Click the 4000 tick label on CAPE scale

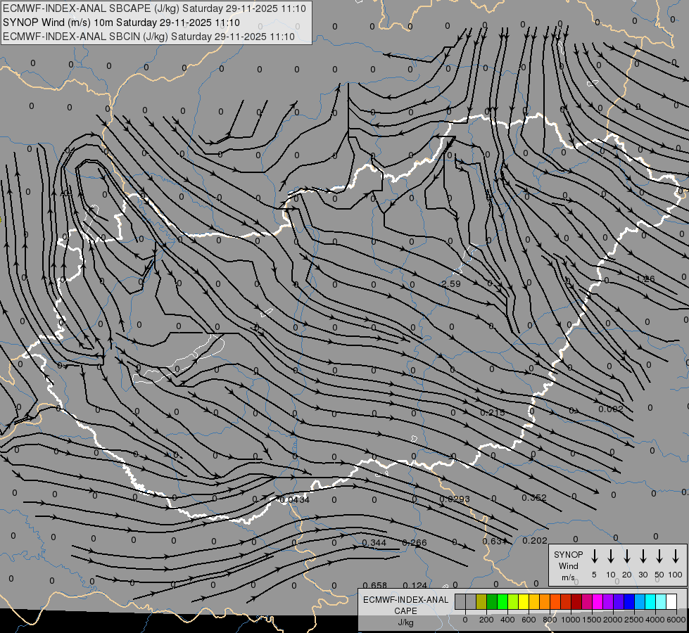[x=655, y=620]
